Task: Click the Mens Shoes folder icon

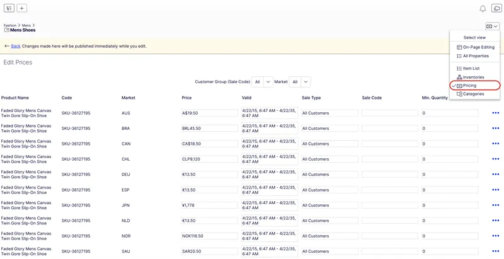Action: coord(6,30)
